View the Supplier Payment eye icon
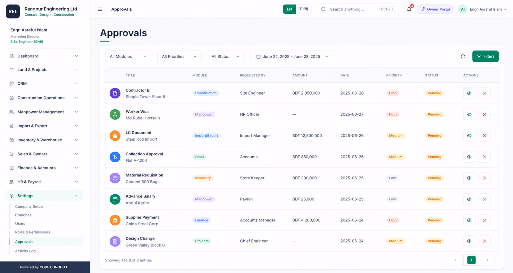This screenshot has height=273, width=513. (469, 220)
